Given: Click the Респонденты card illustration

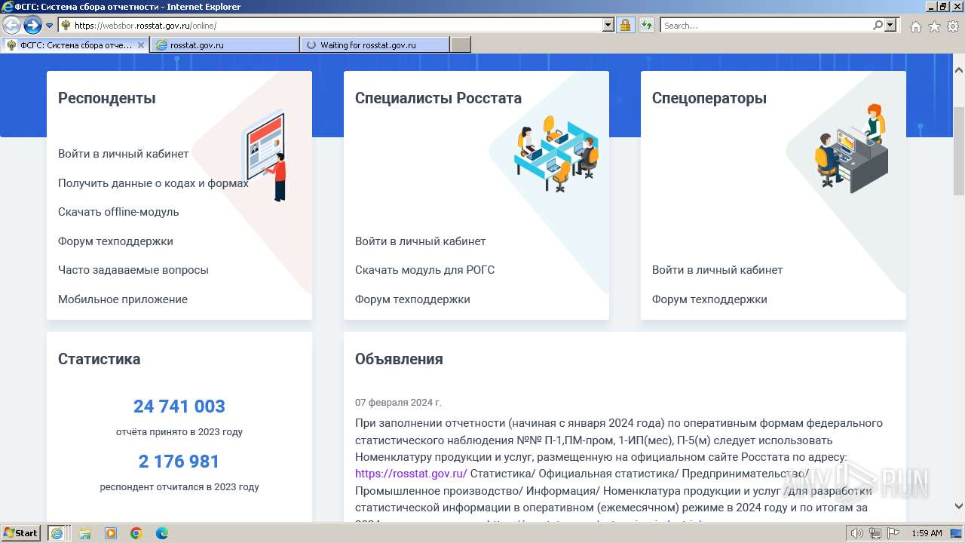Looking at the screenshot, I should [x=265, y=155].
